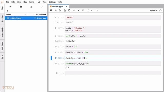
Task: Create a new folder in file browser
Action: (21, 7)
